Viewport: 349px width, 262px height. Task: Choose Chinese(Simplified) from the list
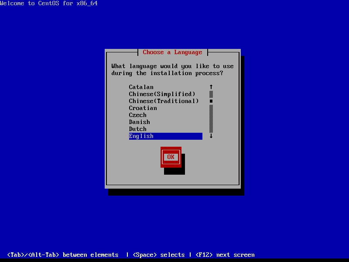tap(166, 94)
